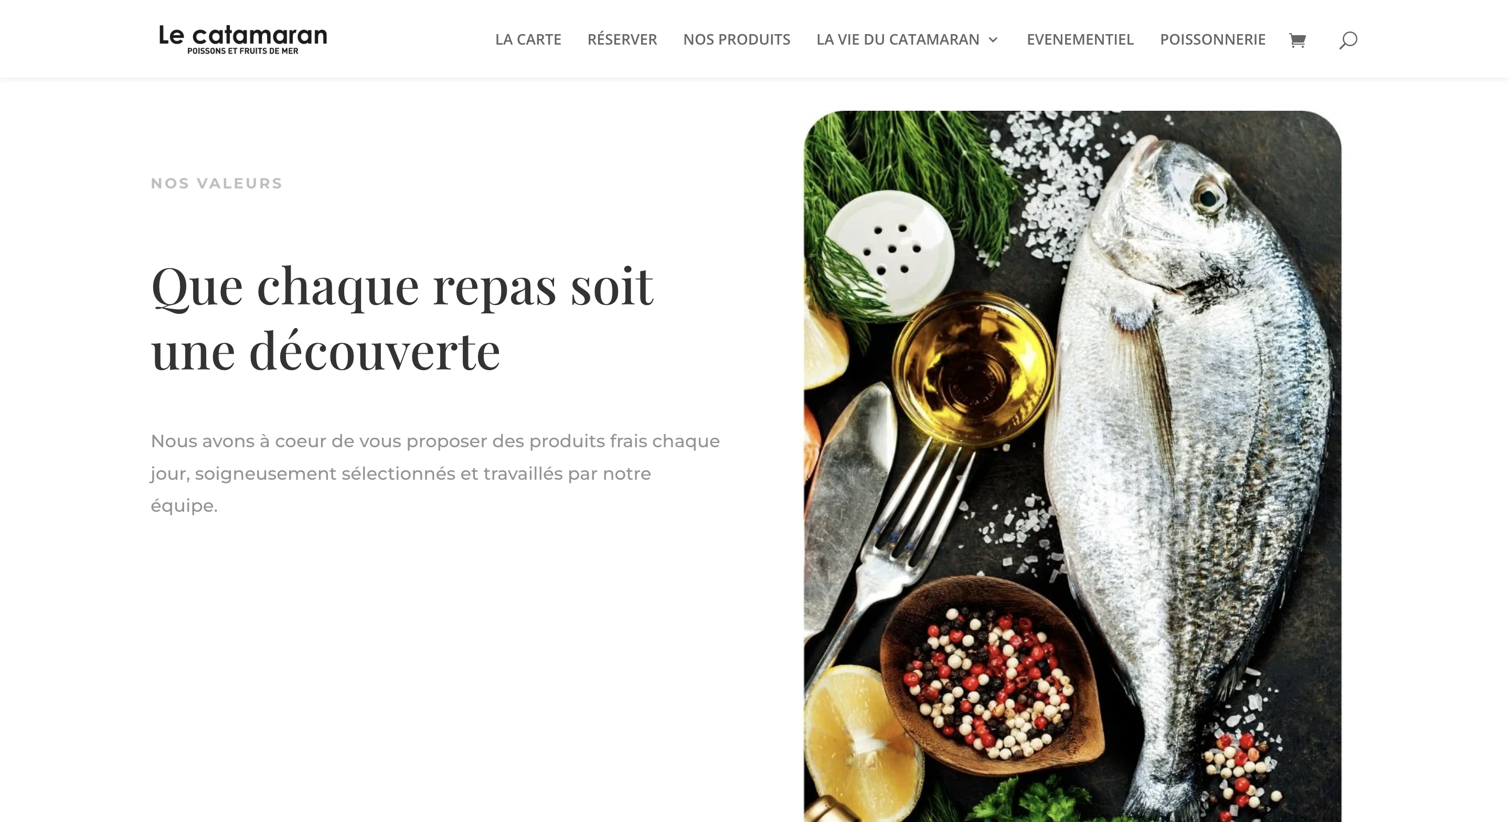The height and width of the screenshot is (822, 1510).
Task: Click 'POISSONS ET FRUITS DE MER' tagline
Action: coord(243,51)
